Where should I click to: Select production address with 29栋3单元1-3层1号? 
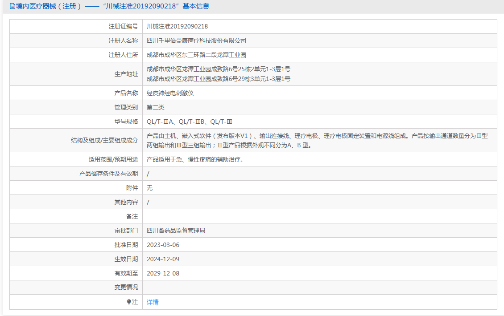(x=219, y=79)
